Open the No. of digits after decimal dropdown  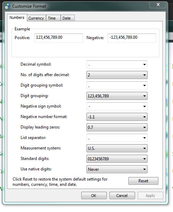[x=117, y=75]
